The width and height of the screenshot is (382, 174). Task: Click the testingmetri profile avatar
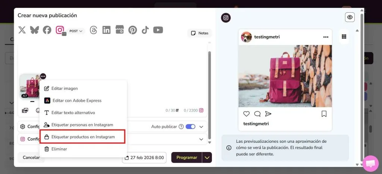pyautogui.click(x=247, y=37)
